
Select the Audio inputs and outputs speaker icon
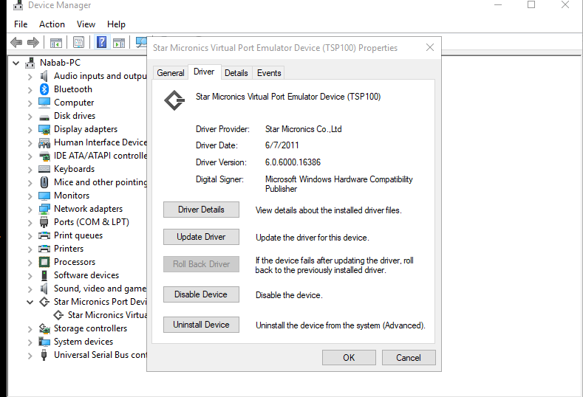coord(44,76)
